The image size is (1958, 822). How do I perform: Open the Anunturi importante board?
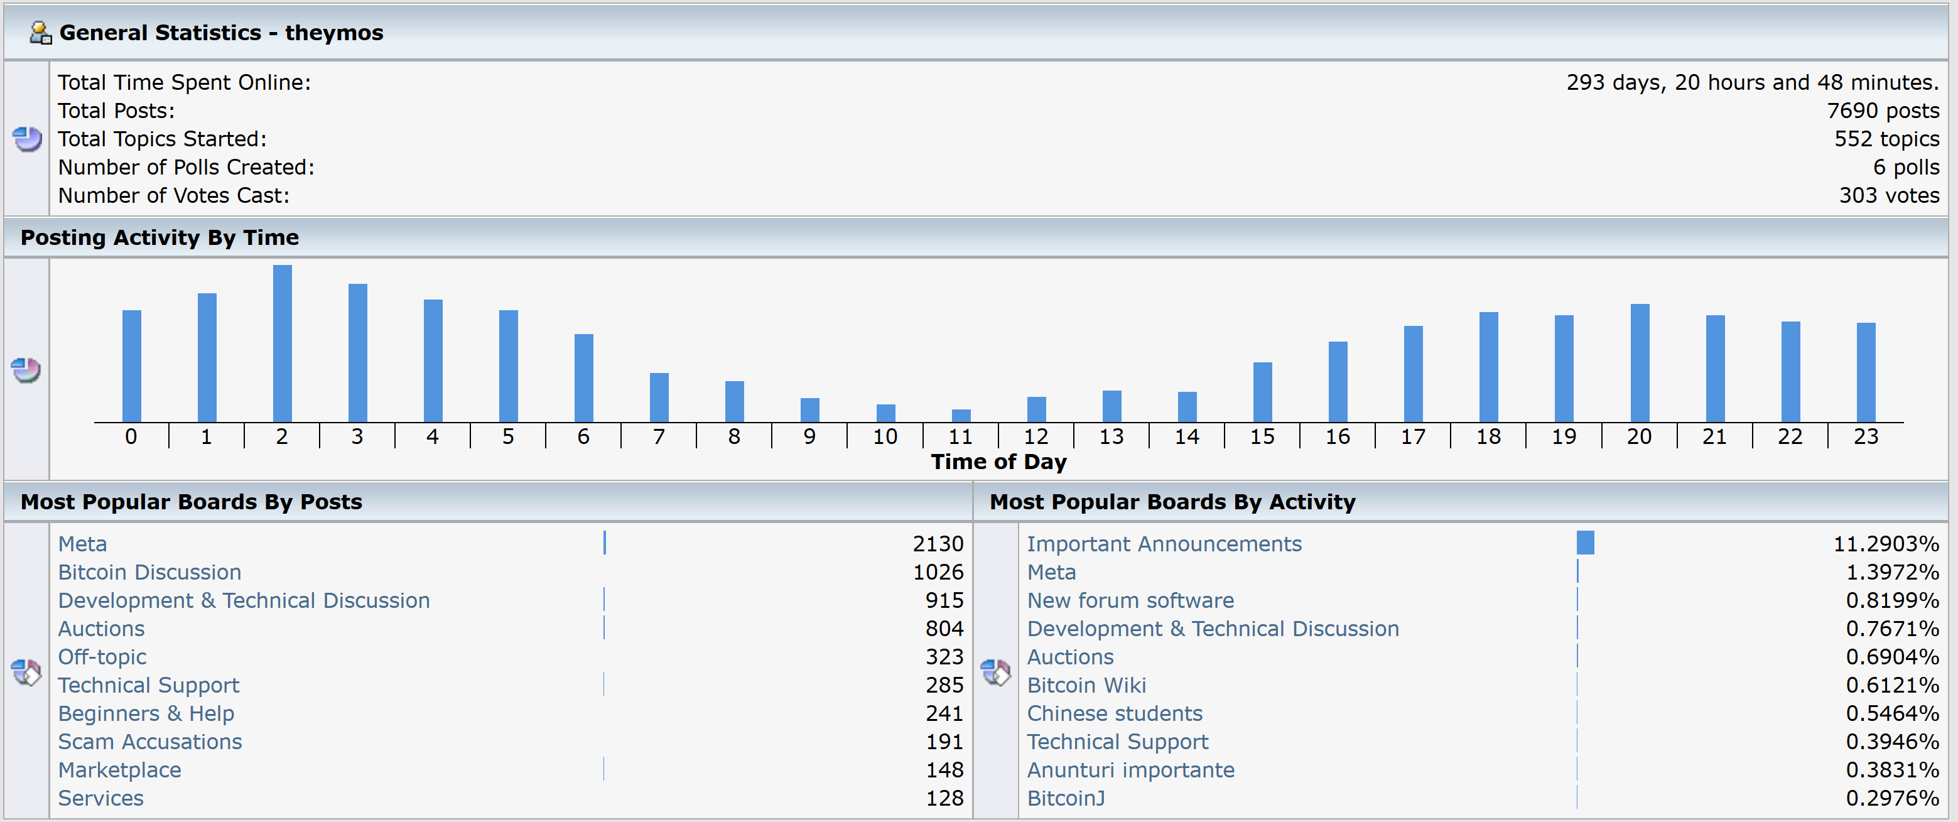click(x=1130, y=769)
